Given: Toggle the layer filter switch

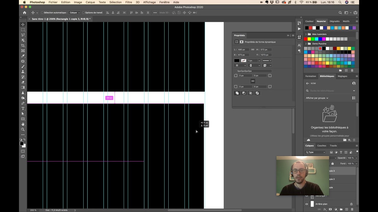Looking at the screenshot, I should click(357, 152).
